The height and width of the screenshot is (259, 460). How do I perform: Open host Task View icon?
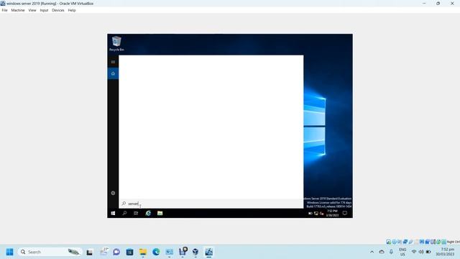click(89, 252)
